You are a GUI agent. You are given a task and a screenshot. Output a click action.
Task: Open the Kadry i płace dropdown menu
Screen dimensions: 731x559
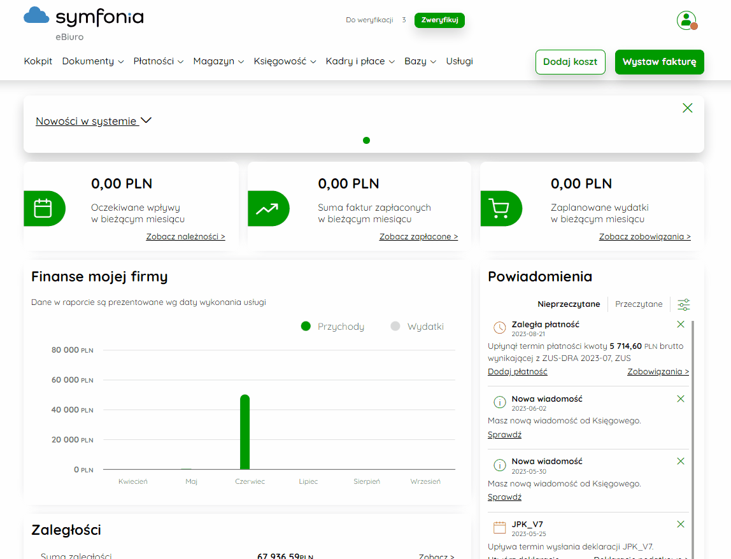click(x=360, y=61)
